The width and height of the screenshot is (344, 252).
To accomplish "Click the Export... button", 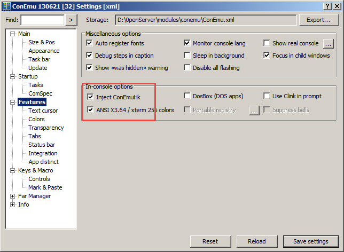I will [318, 20].
